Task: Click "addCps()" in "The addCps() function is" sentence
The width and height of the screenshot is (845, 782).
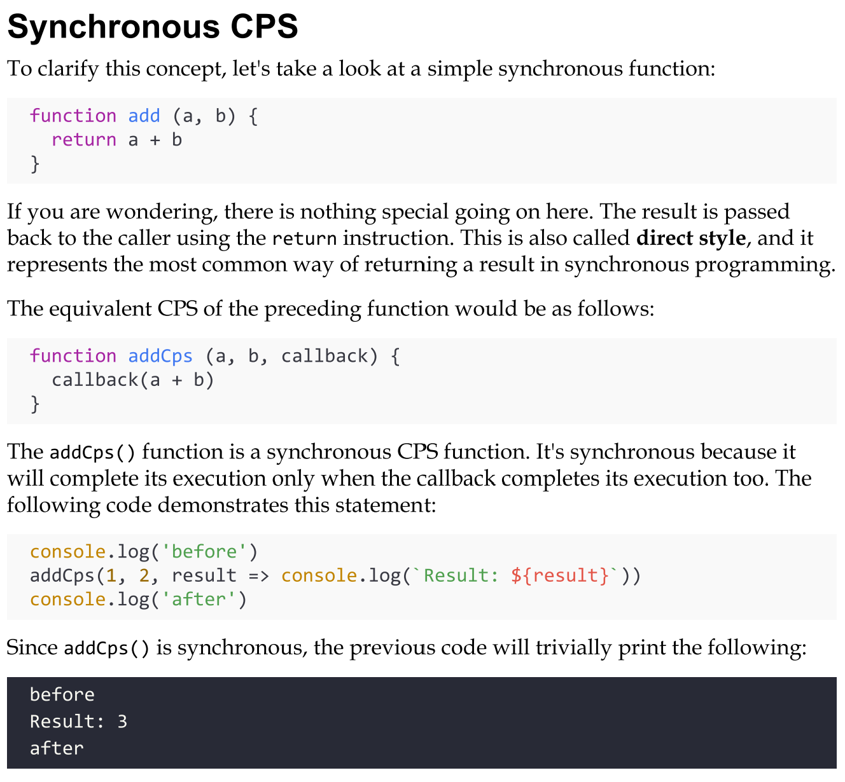Action: point(93,453)
